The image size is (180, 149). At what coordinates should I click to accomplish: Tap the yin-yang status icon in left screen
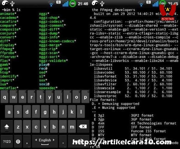[x=5, y=3]
